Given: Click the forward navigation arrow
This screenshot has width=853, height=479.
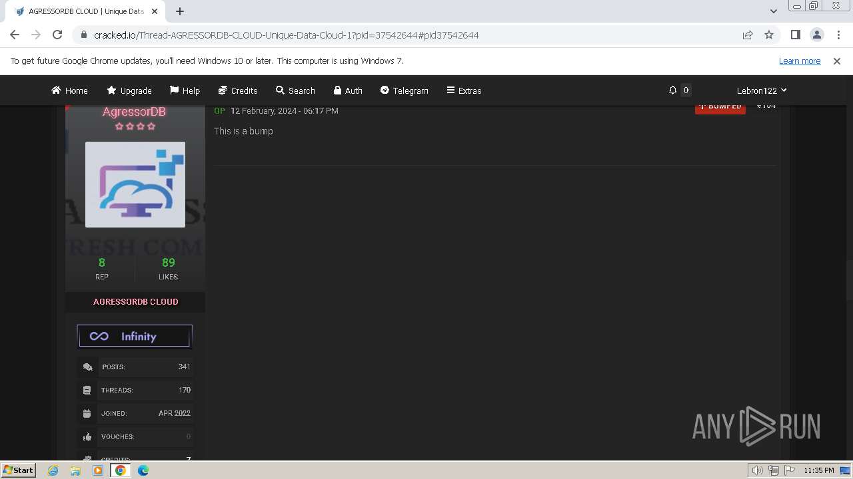Looking at the screenshot, I should pos(36,35).
